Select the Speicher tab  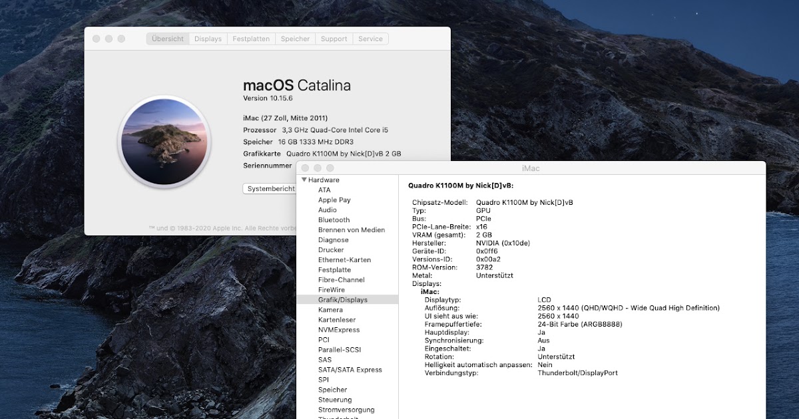click(295, 39)
